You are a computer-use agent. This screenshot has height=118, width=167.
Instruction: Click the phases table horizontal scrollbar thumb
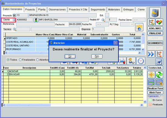pyautogui.click(x=28, y=105)
